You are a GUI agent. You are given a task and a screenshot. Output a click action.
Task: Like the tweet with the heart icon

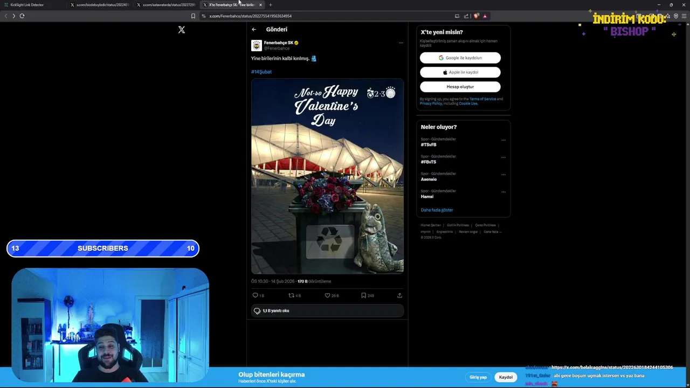coord(327,295)
